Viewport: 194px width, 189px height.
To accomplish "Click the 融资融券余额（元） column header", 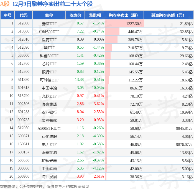I will 169,15.
